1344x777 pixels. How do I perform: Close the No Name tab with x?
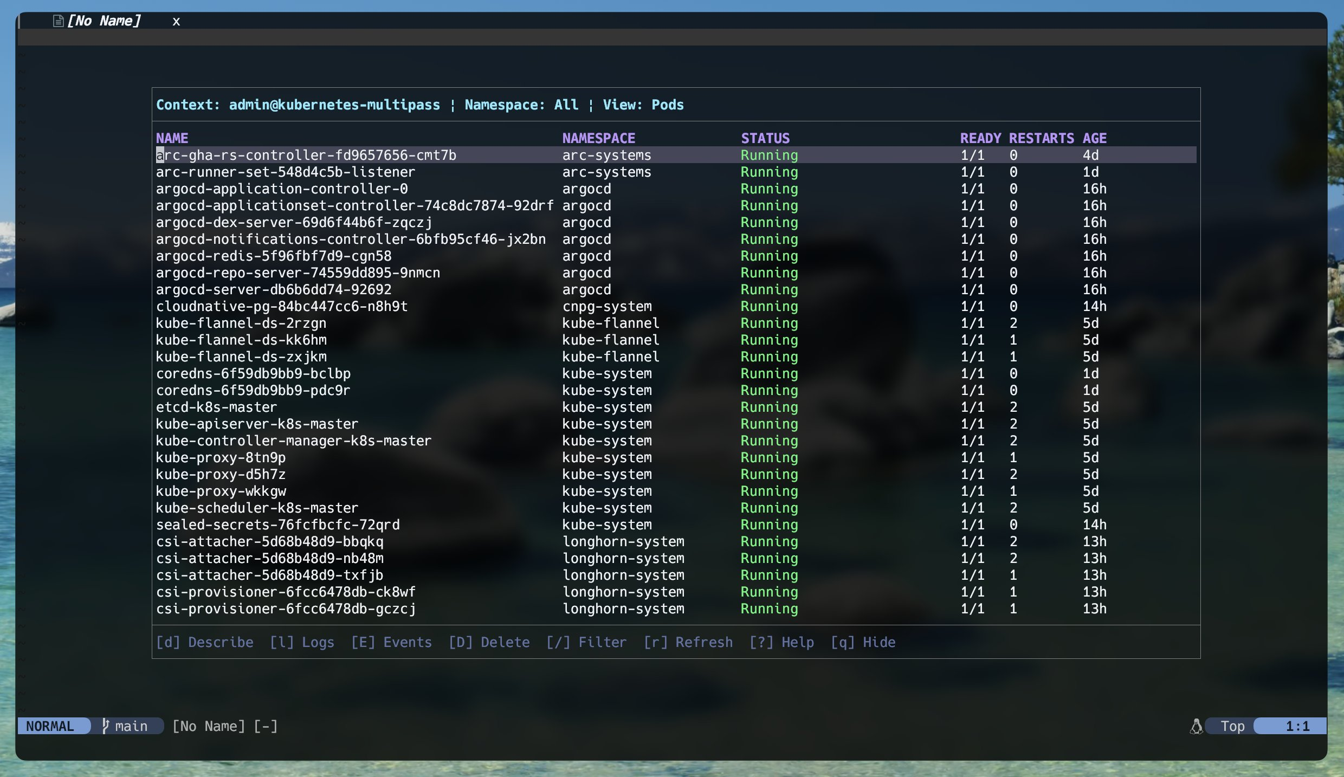click(x=176, y=22)
